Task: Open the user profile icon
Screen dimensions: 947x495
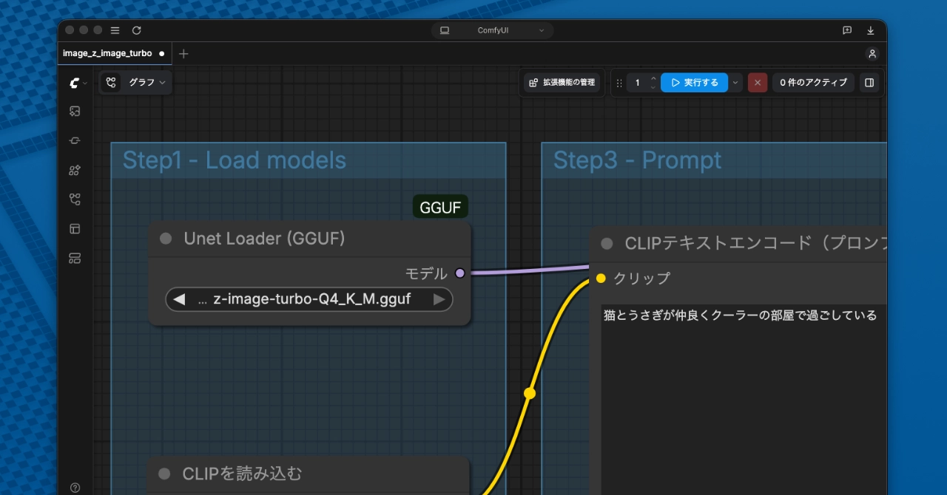Action: (x=872, y=54)
